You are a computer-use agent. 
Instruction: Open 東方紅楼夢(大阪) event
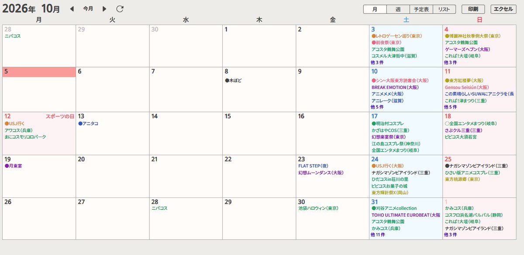464,81
